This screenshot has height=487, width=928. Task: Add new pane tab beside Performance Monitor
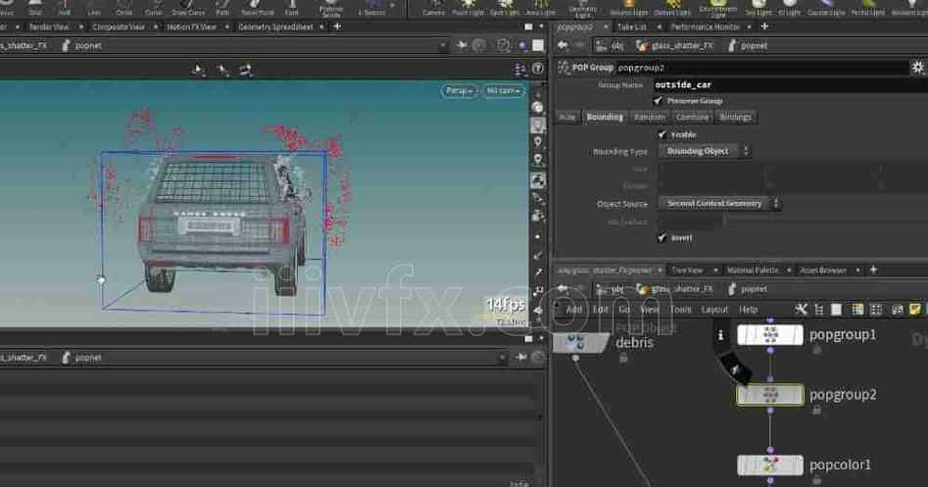pos(764,26)
